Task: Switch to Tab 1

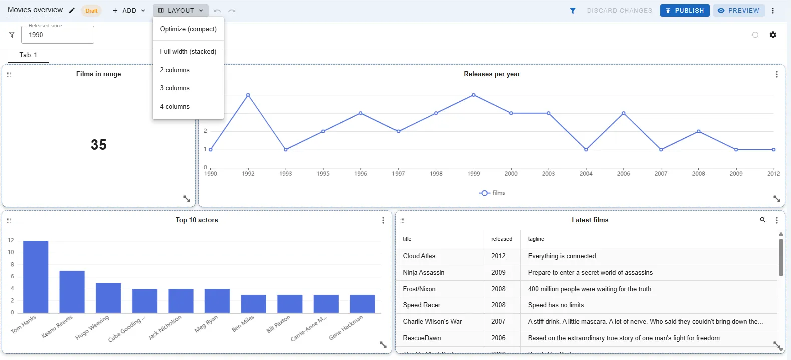Action: (28, 55)
